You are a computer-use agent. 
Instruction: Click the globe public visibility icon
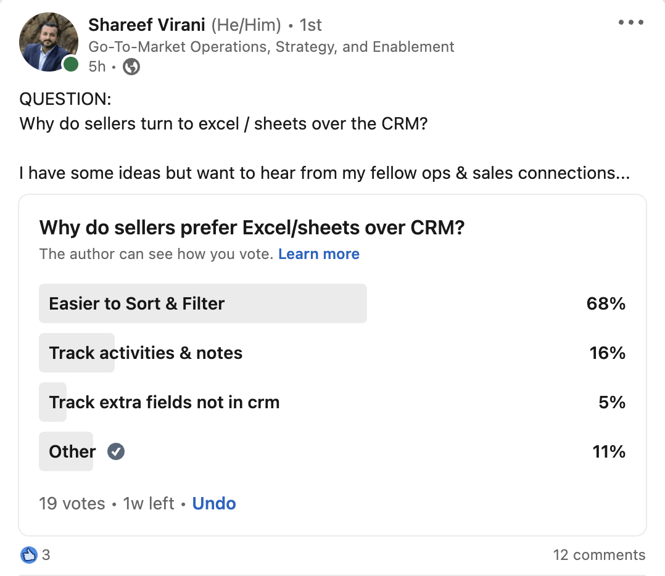(131, 67)
